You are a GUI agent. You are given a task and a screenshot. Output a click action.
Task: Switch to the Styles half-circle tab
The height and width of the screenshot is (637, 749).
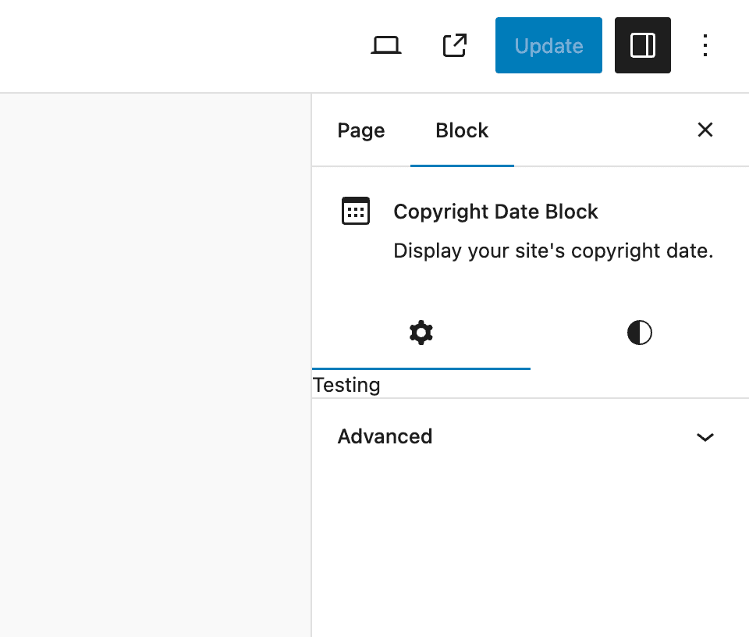click(x=639, y=332)
